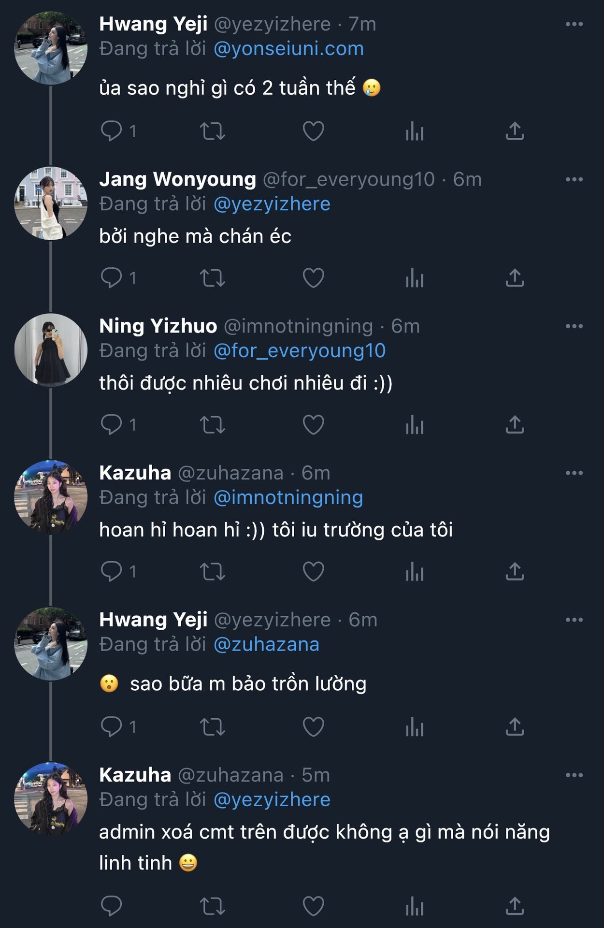Screen dimensions: 604x928
Task: Like Ning Yizhuo's tweet
Action: pos(313,425)
